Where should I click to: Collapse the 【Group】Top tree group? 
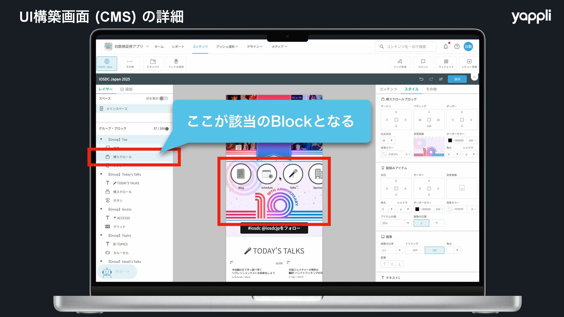click(101, 139)
